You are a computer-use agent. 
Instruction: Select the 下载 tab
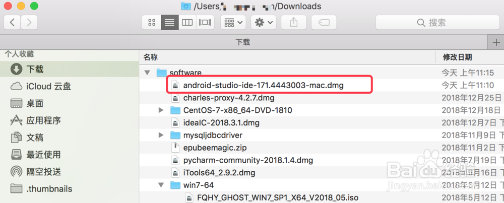[243, 42]
